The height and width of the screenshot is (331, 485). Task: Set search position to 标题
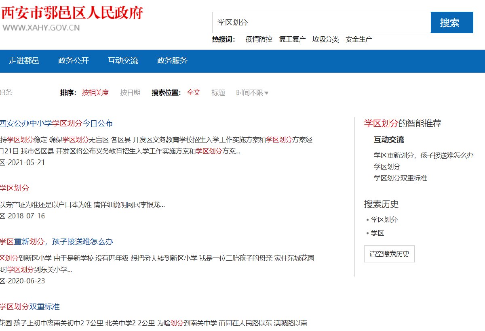218,92
